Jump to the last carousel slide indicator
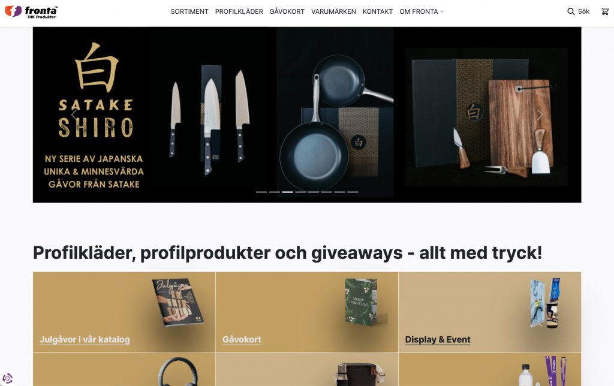This screenshot has width=614, height=386. point(353,192)
